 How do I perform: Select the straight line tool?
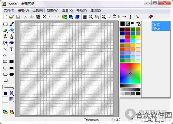[5, 49]
